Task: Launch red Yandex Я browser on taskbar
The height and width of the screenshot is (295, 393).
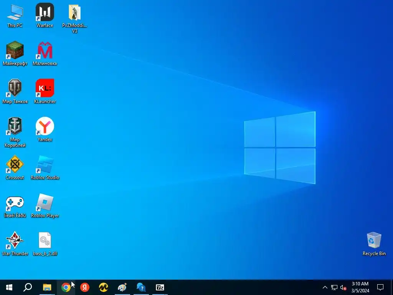Action: tap(85, 287)
